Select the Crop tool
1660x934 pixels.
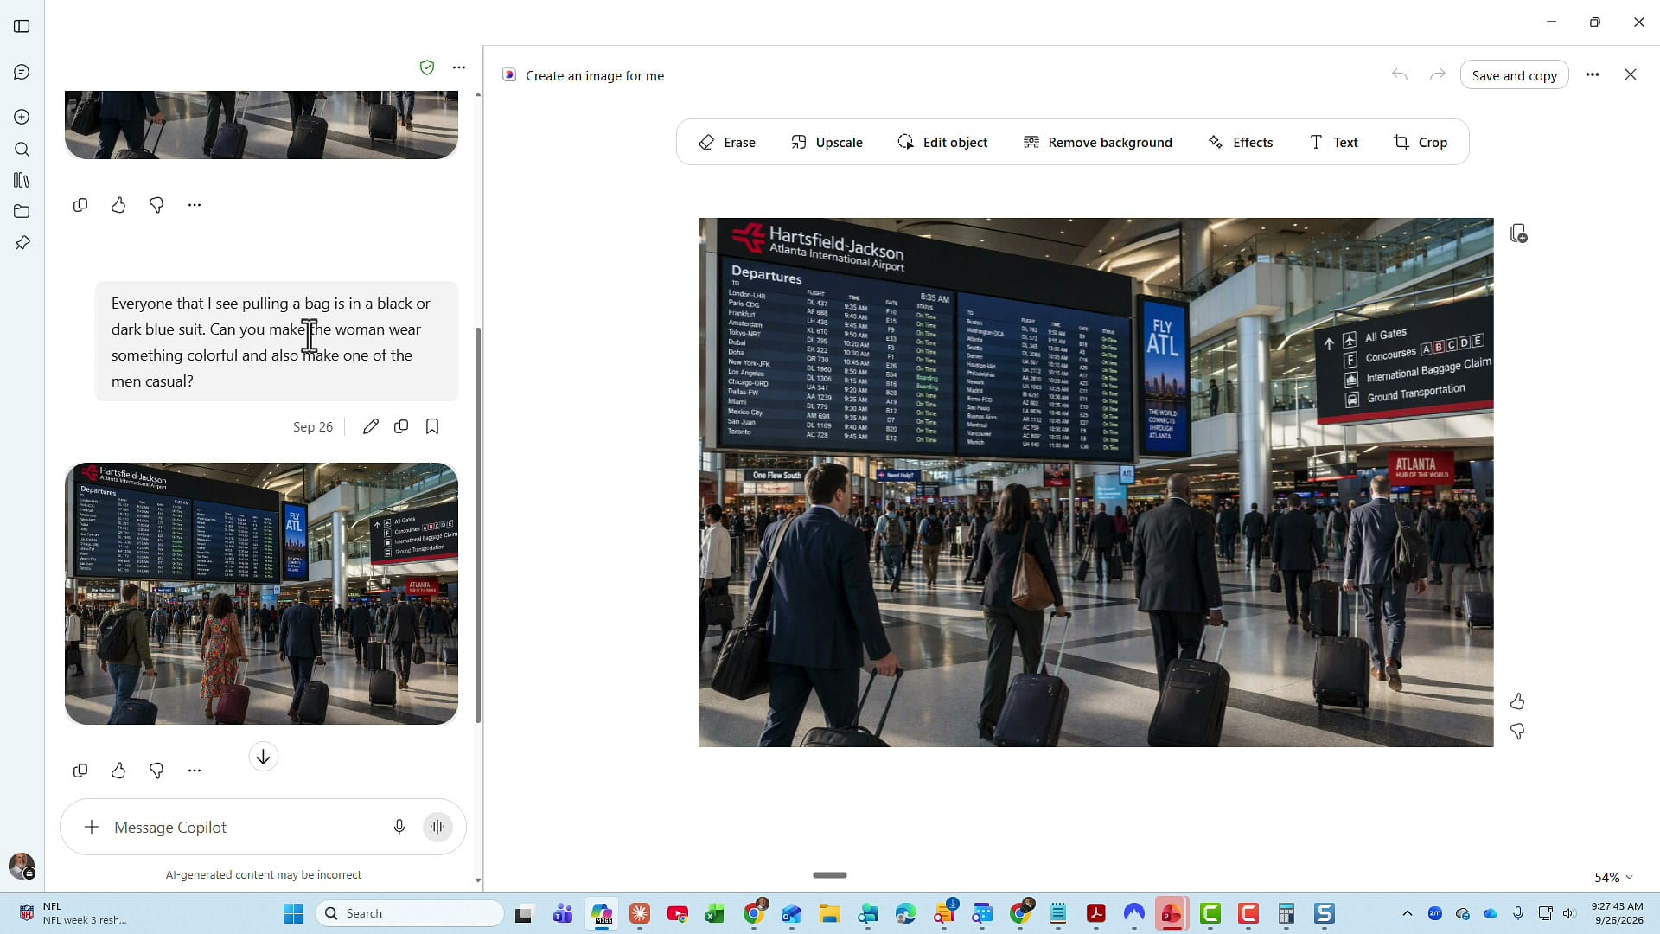point(1420,142)
